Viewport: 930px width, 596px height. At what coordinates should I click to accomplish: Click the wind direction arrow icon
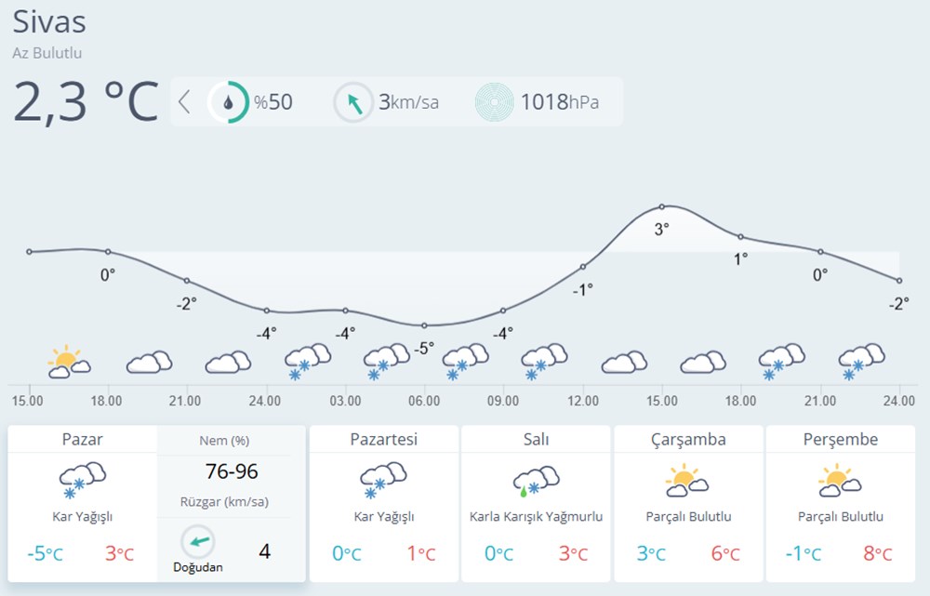pos(353,102)
